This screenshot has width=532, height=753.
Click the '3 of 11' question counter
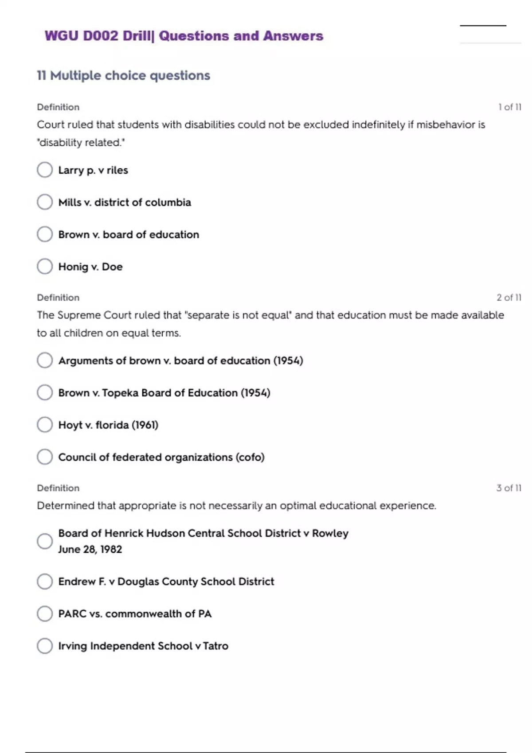(509, 488)
